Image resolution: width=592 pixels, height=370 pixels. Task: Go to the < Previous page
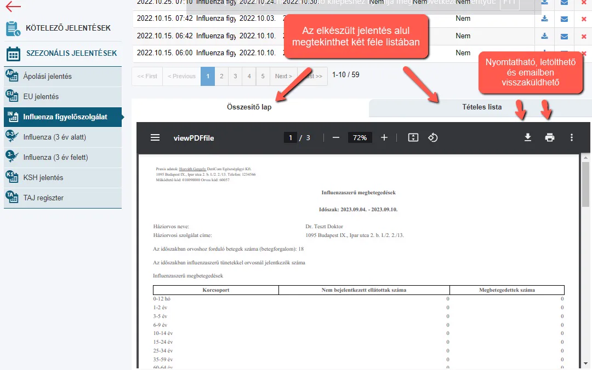pyautogui.click(x=181, y=76)
